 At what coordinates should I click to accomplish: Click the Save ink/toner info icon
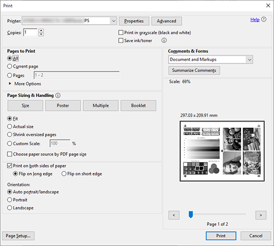(x=164, y=40)
